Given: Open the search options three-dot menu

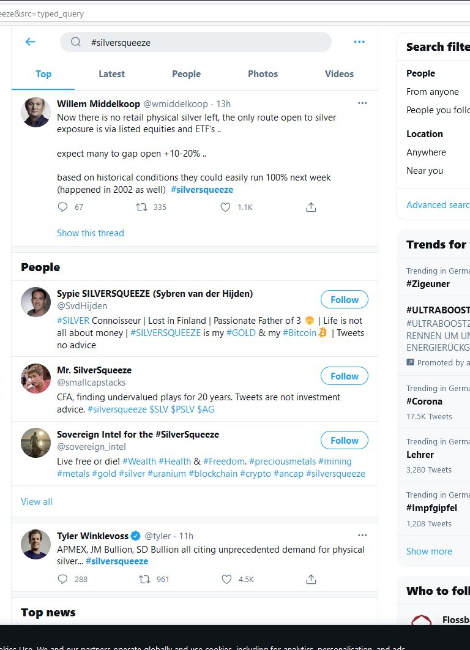Looking at the screenshot, I should pos(359,42).
